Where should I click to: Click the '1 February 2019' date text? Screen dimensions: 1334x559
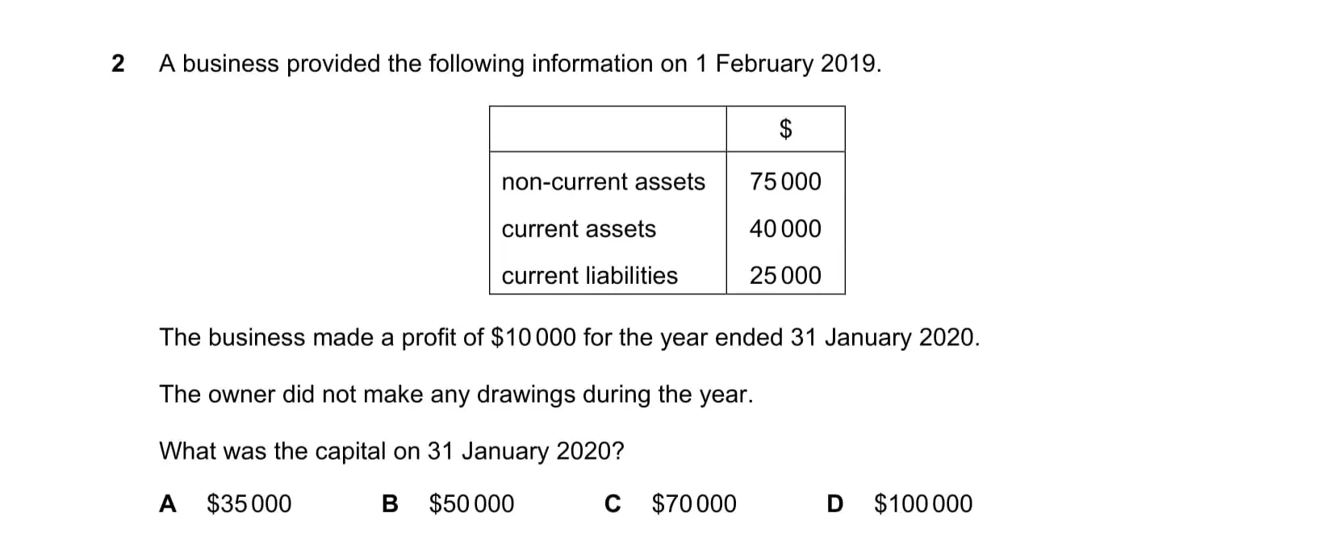pos(787,64)
